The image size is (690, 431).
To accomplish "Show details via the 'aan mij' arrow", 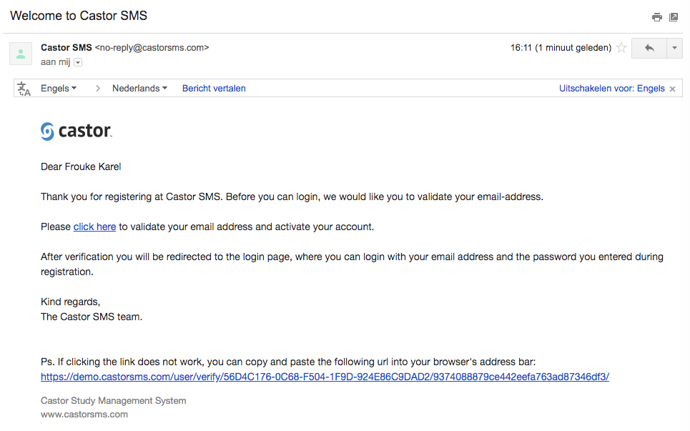I will point(78,62).
